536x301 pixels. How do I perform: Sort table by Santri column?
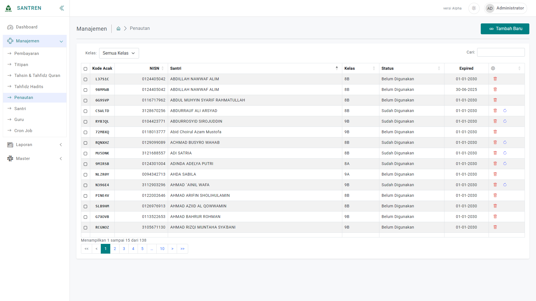coord(255,68)
